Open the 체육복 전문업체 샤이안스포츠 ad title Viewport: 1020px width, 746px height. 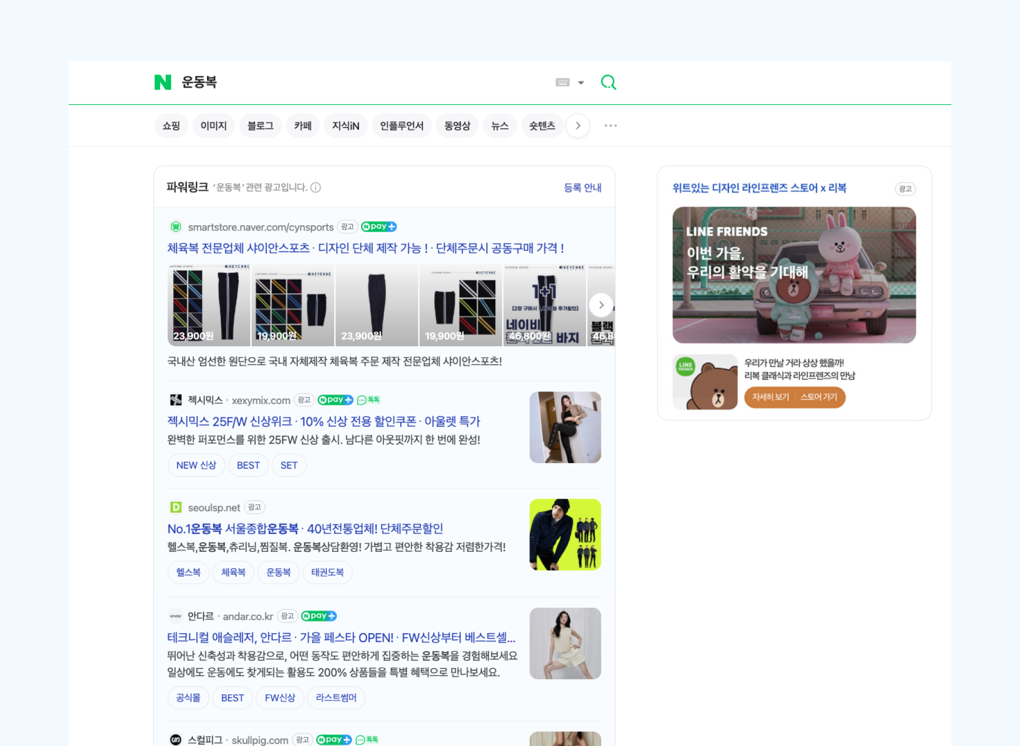[x=365, y=248]
